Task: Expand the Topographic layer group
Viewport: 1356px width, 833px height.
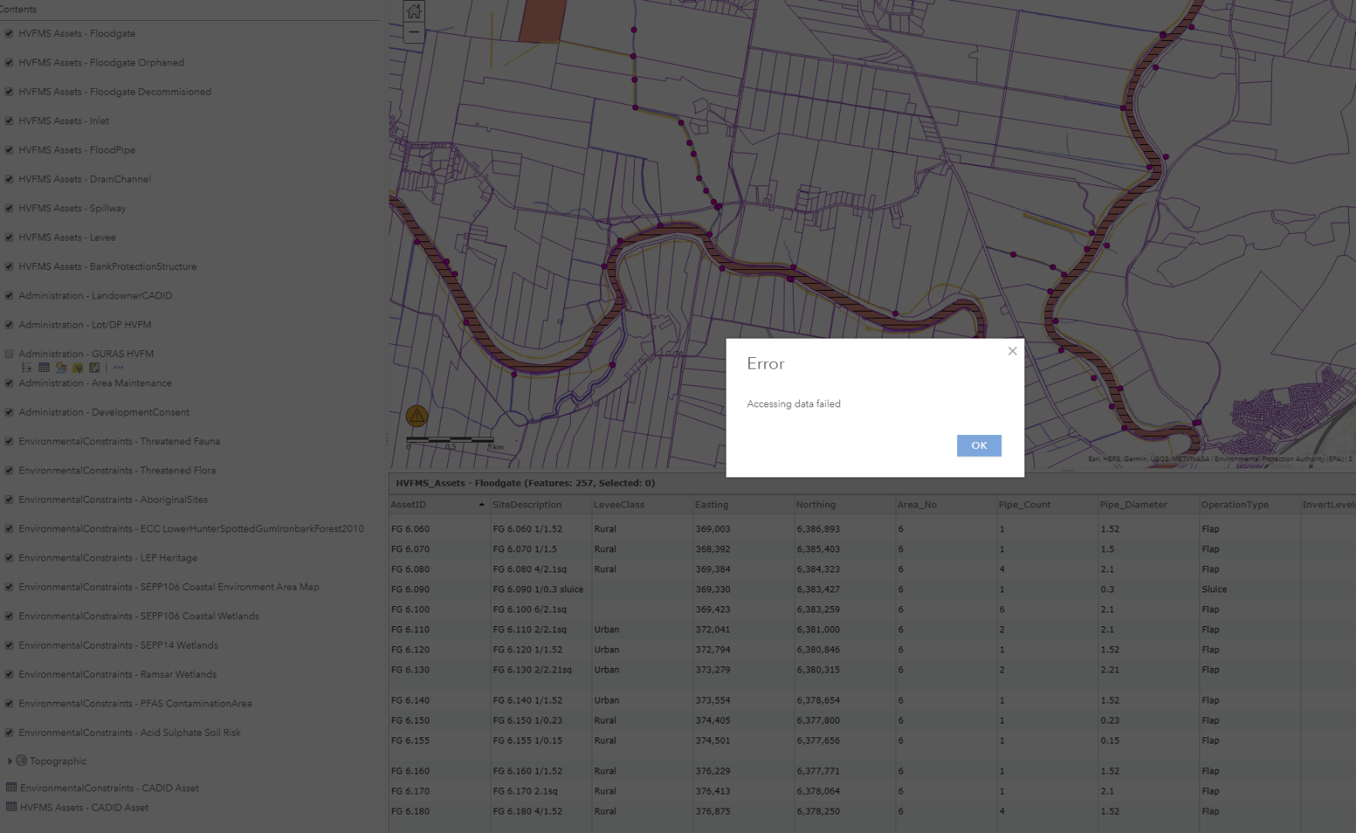Action: (x=9, y=760)
